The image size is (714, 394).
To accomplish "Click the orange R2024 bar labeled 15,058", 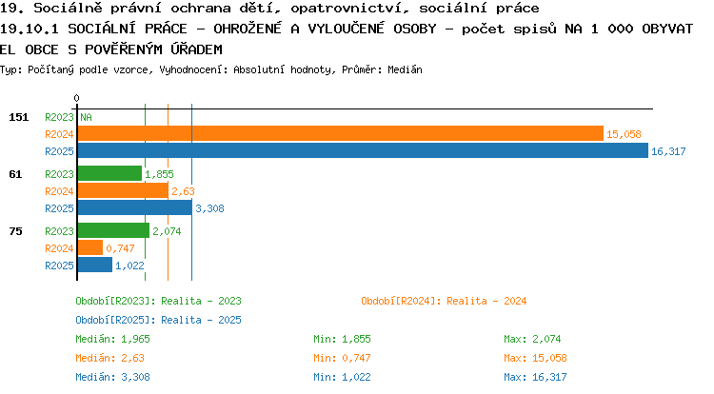I will click(x=341, y=134).
